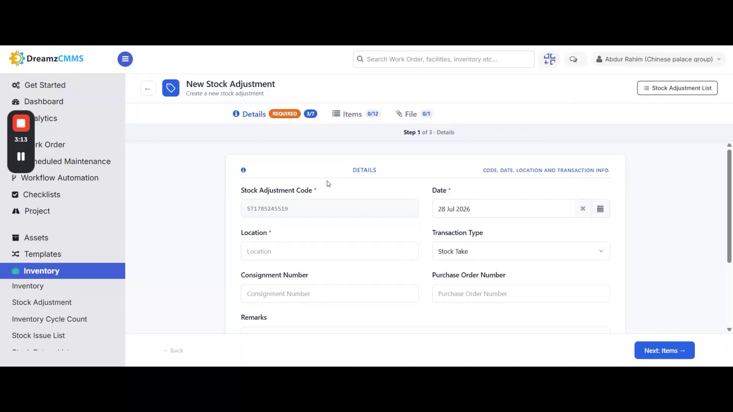Focus the global search box
The height and width of the screenshot is (412, 733).
[x=444, y=59]
